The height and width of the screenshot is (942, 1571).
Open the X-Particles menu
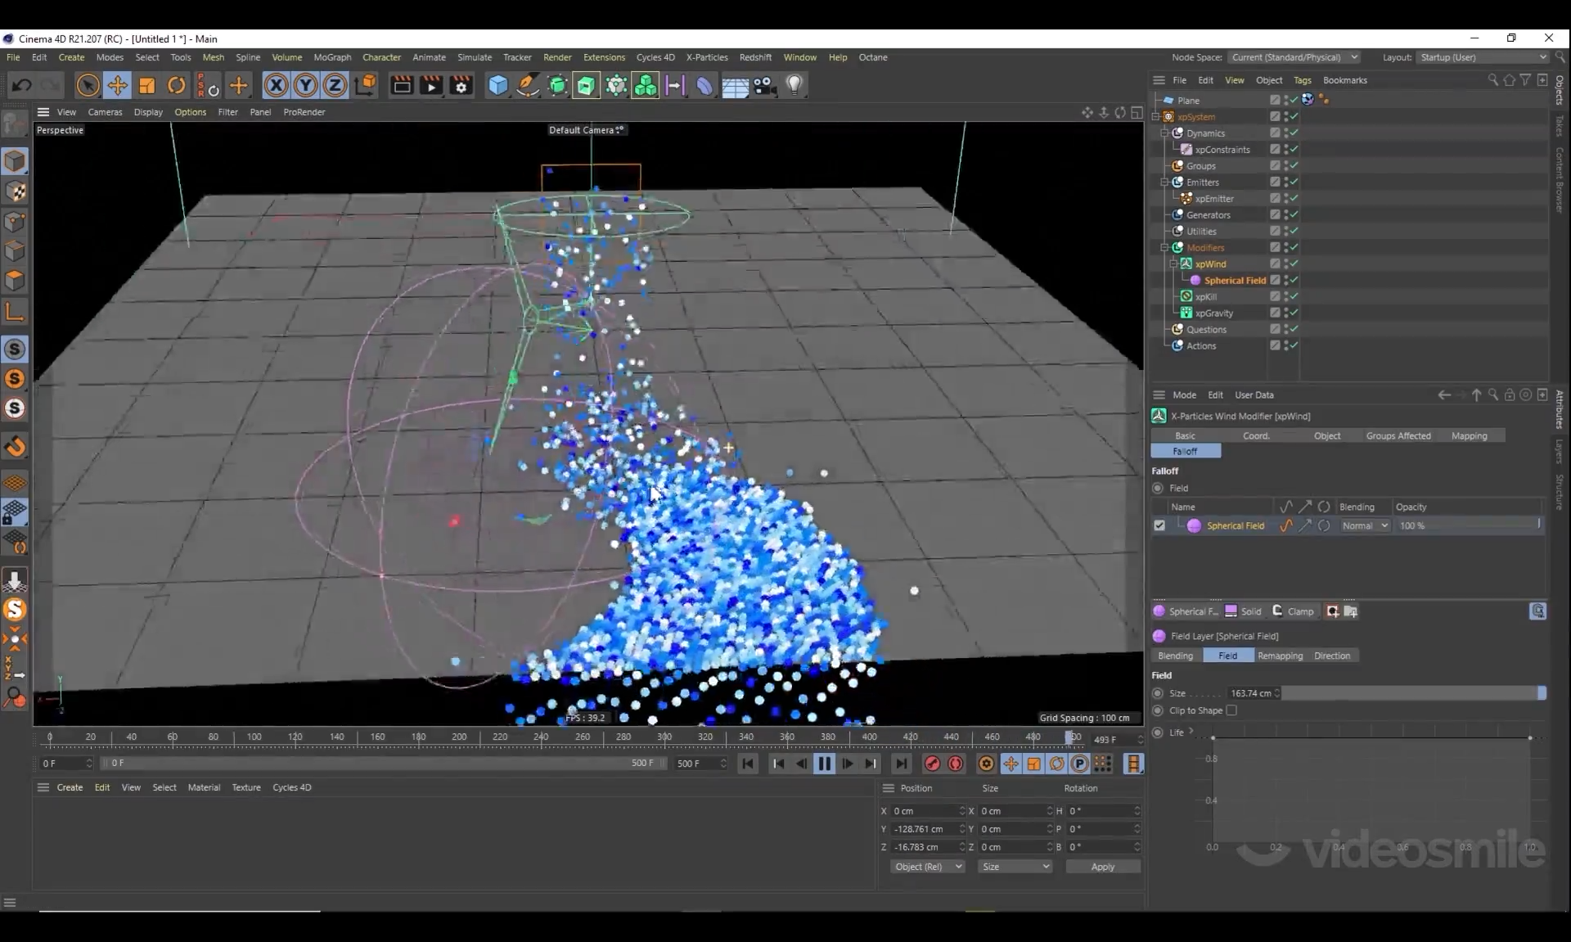pyautogui.click(x=706, y=57)
